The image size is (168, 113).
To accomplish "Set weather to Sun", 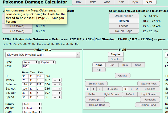I will pyautogui.click(x=112, y=65).
